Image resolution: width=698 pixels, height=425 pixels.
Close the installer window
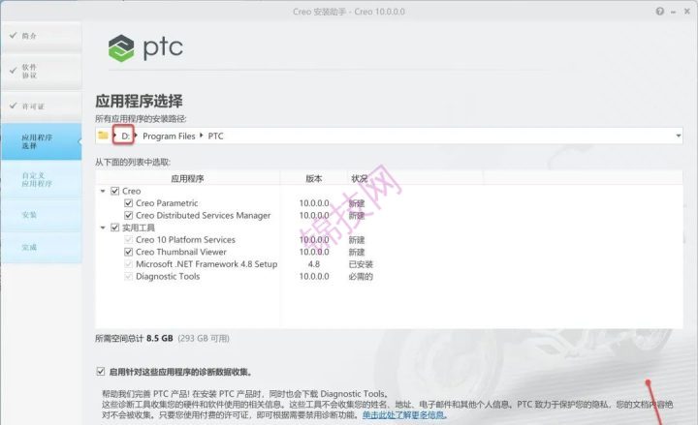[687, 12]
